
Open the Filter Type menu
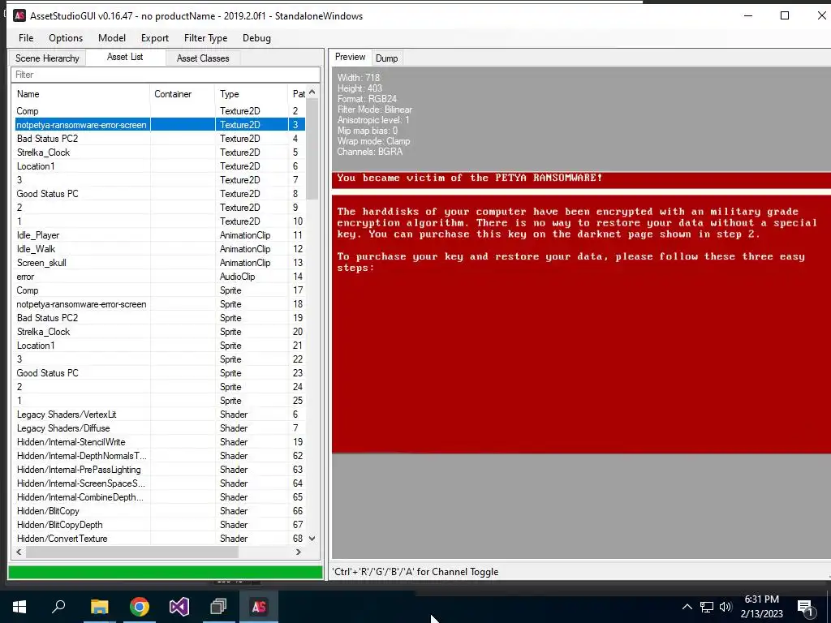(205, 38)
